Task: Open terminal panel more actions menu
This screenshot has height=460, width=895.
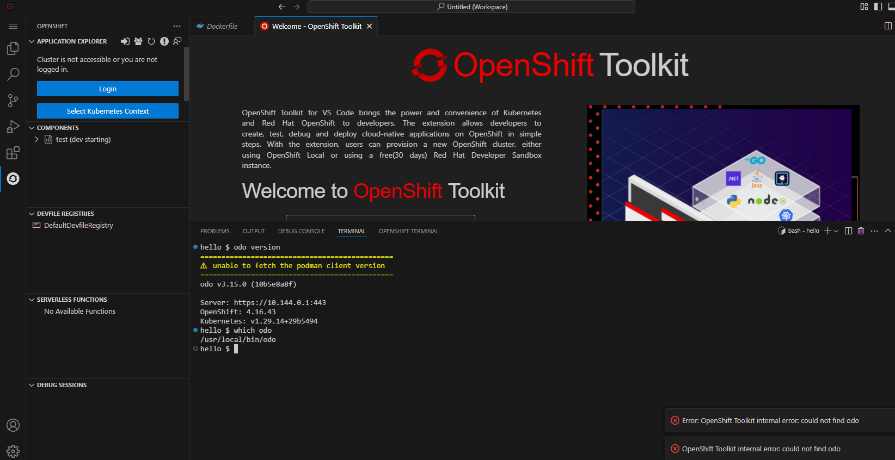Action: pyautogui.click(x=874, y=231)
